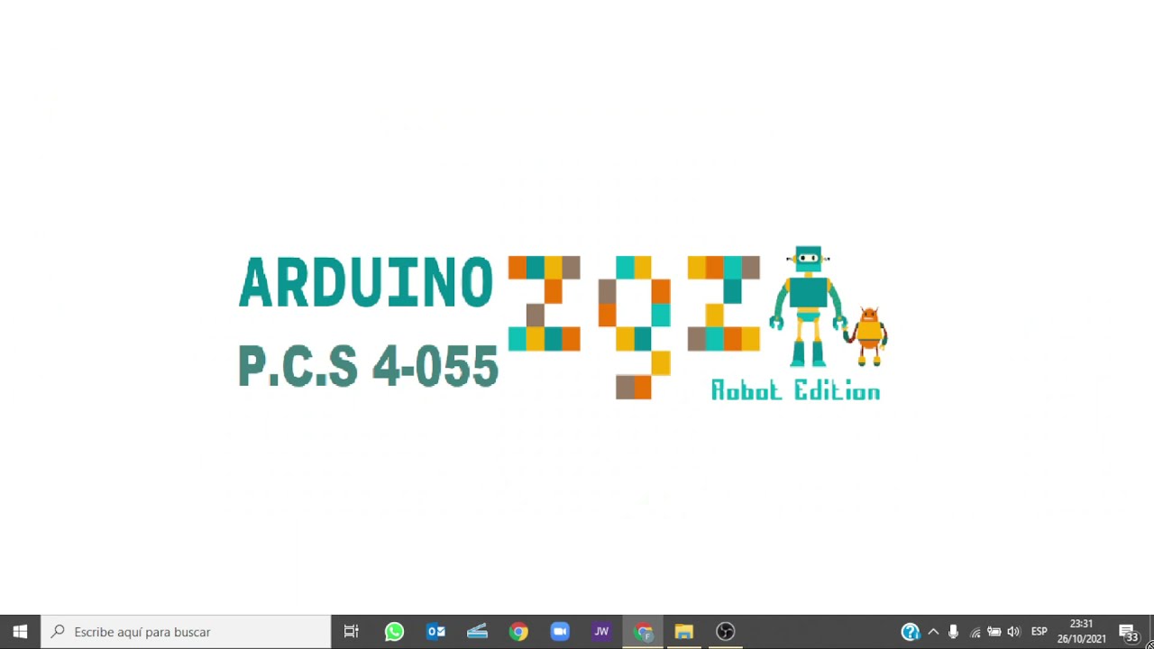Open the scanner app on the taskbar
This screenshot has width=1154, height=649.
[477, 632]
